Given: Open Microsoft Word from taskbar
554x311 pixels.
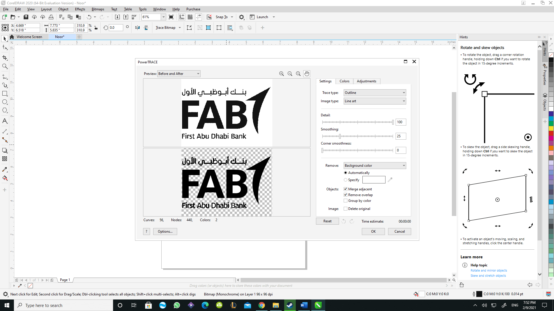Looking at the screenshot, I should [304, 305].
